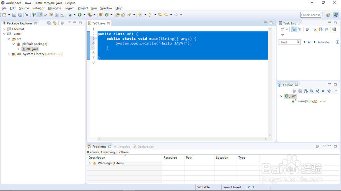Viewport: 341px width, 191px height.
Task: Click Collapse All icon in Task List
Action: pyautogui.click(x=327, y=30)
